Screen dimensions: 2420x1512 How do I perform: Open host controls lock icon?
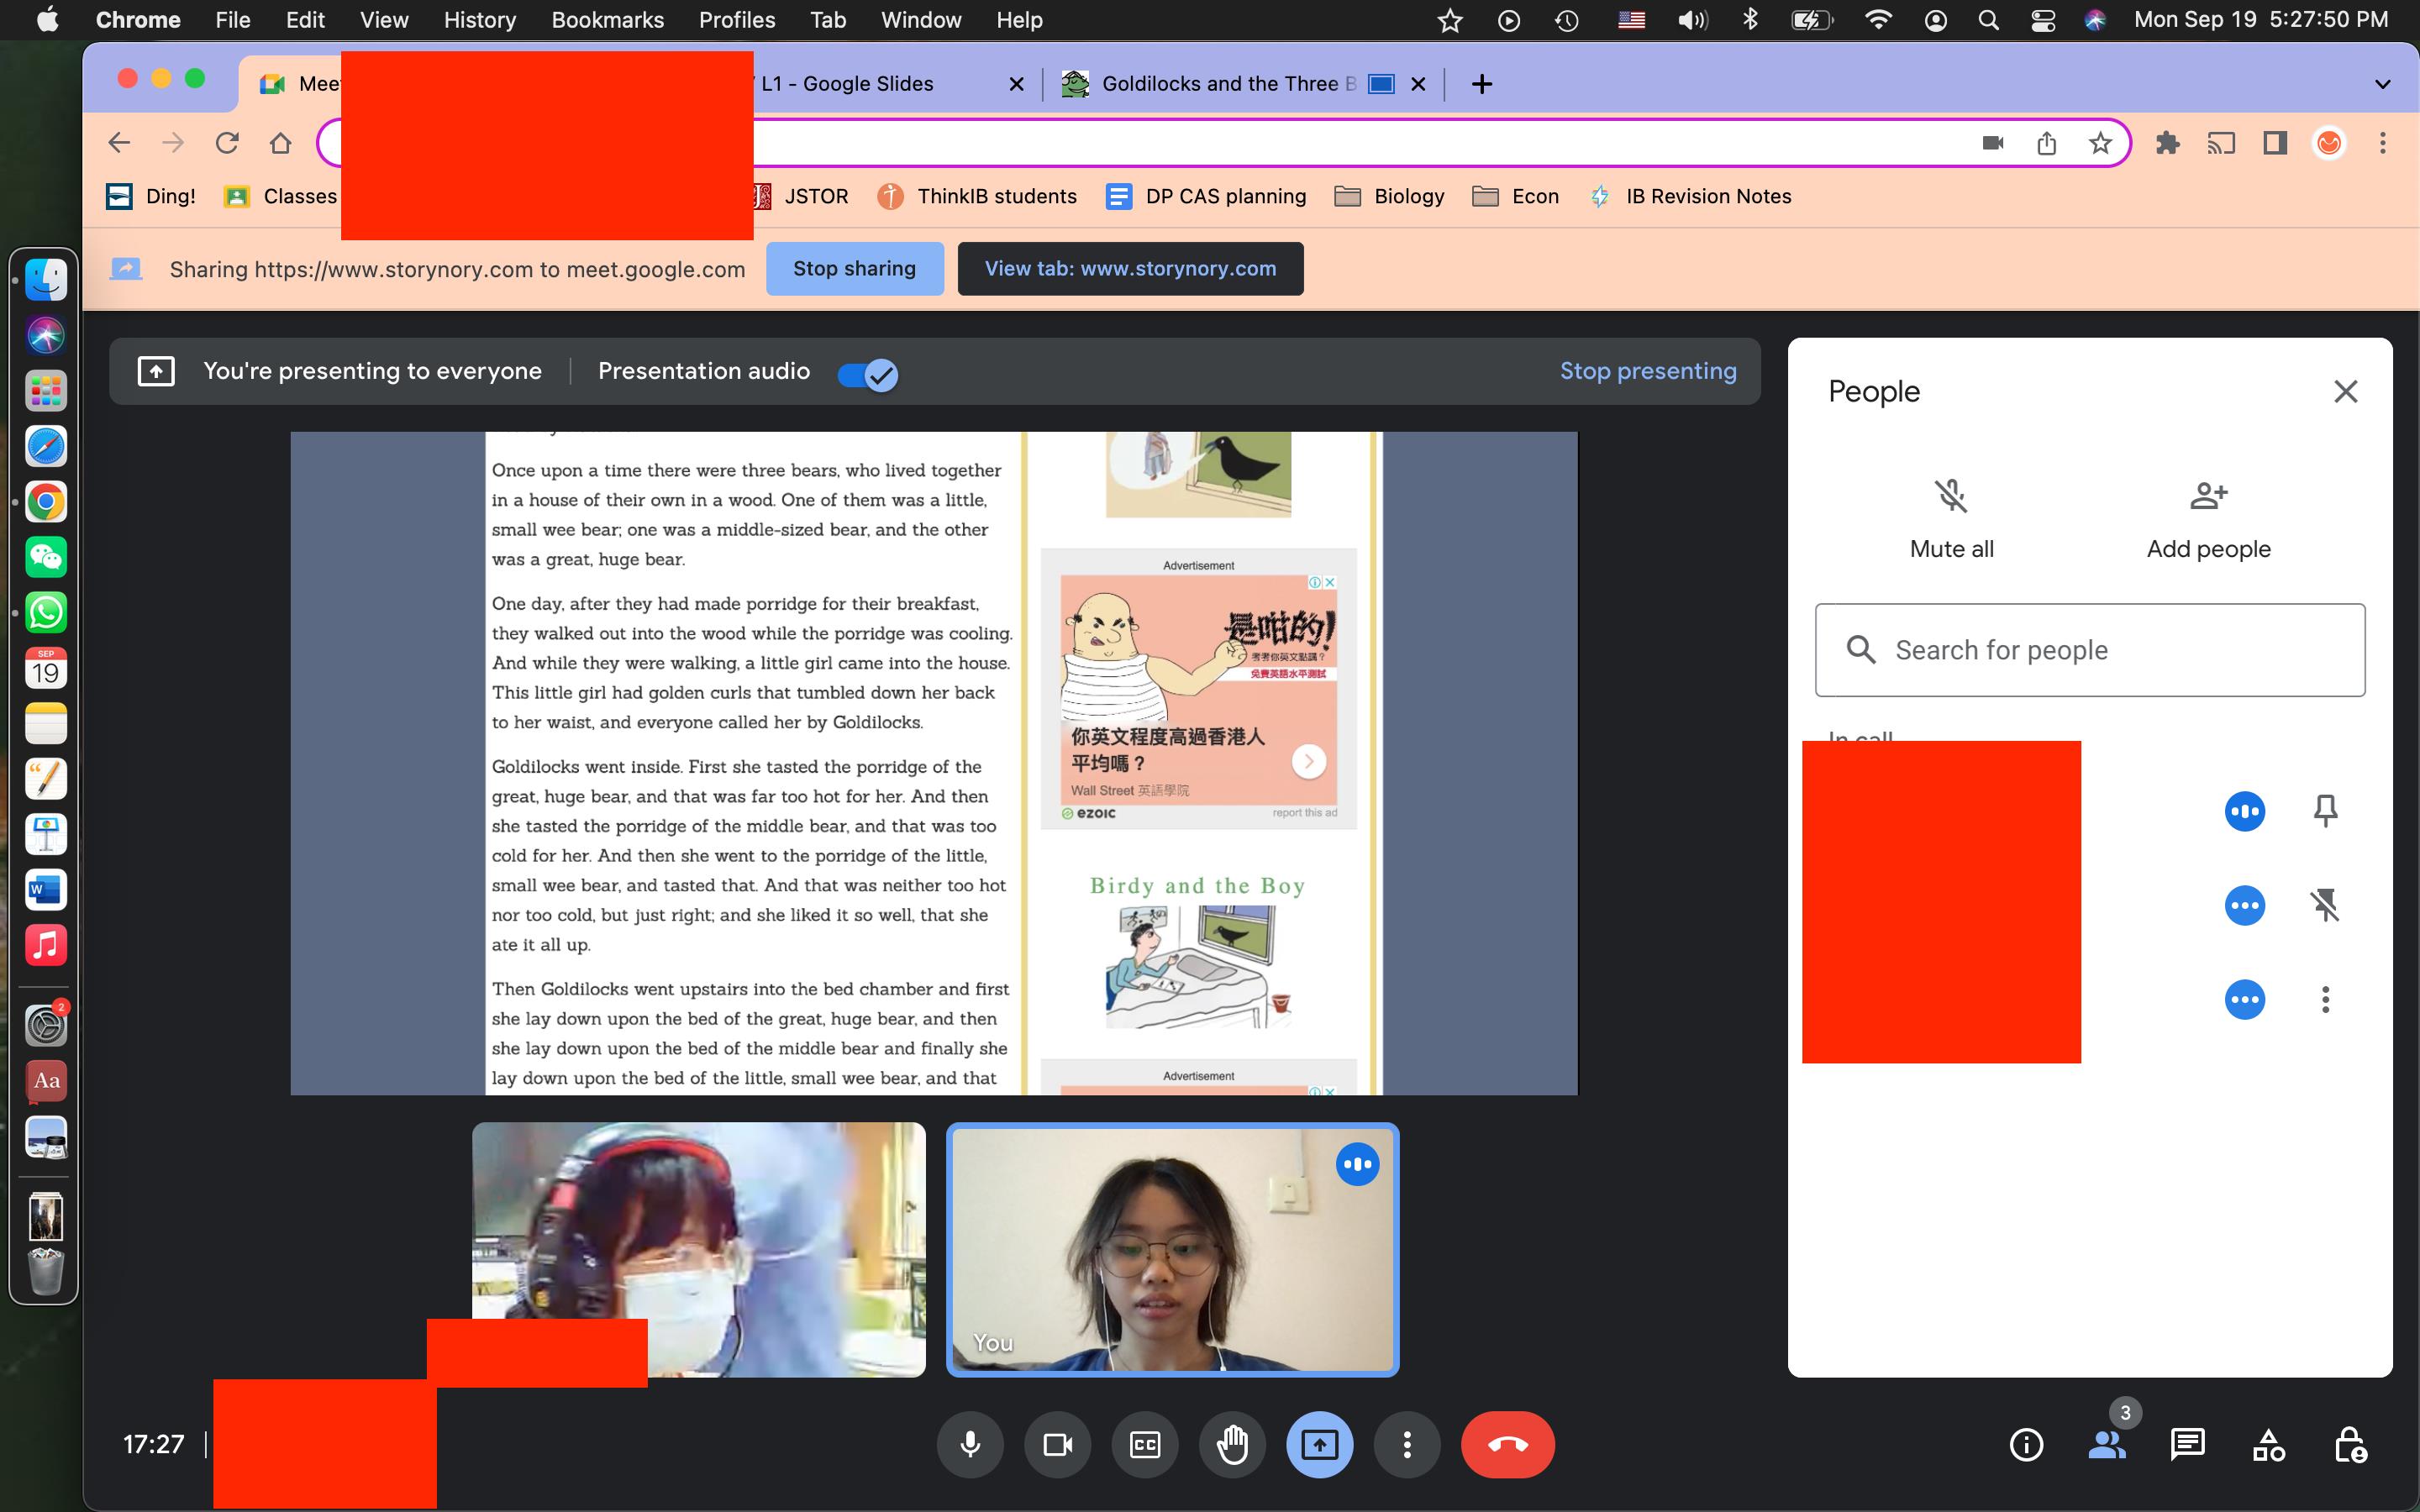(2349, 1444)
